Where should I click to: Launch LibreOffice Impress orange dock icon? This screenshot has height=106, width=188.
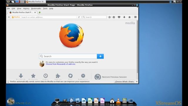coord(96,101)
